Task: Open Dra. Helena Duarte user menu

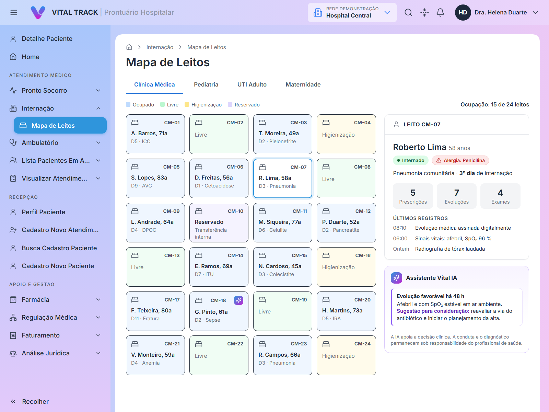Action: (x=497, y=13)
